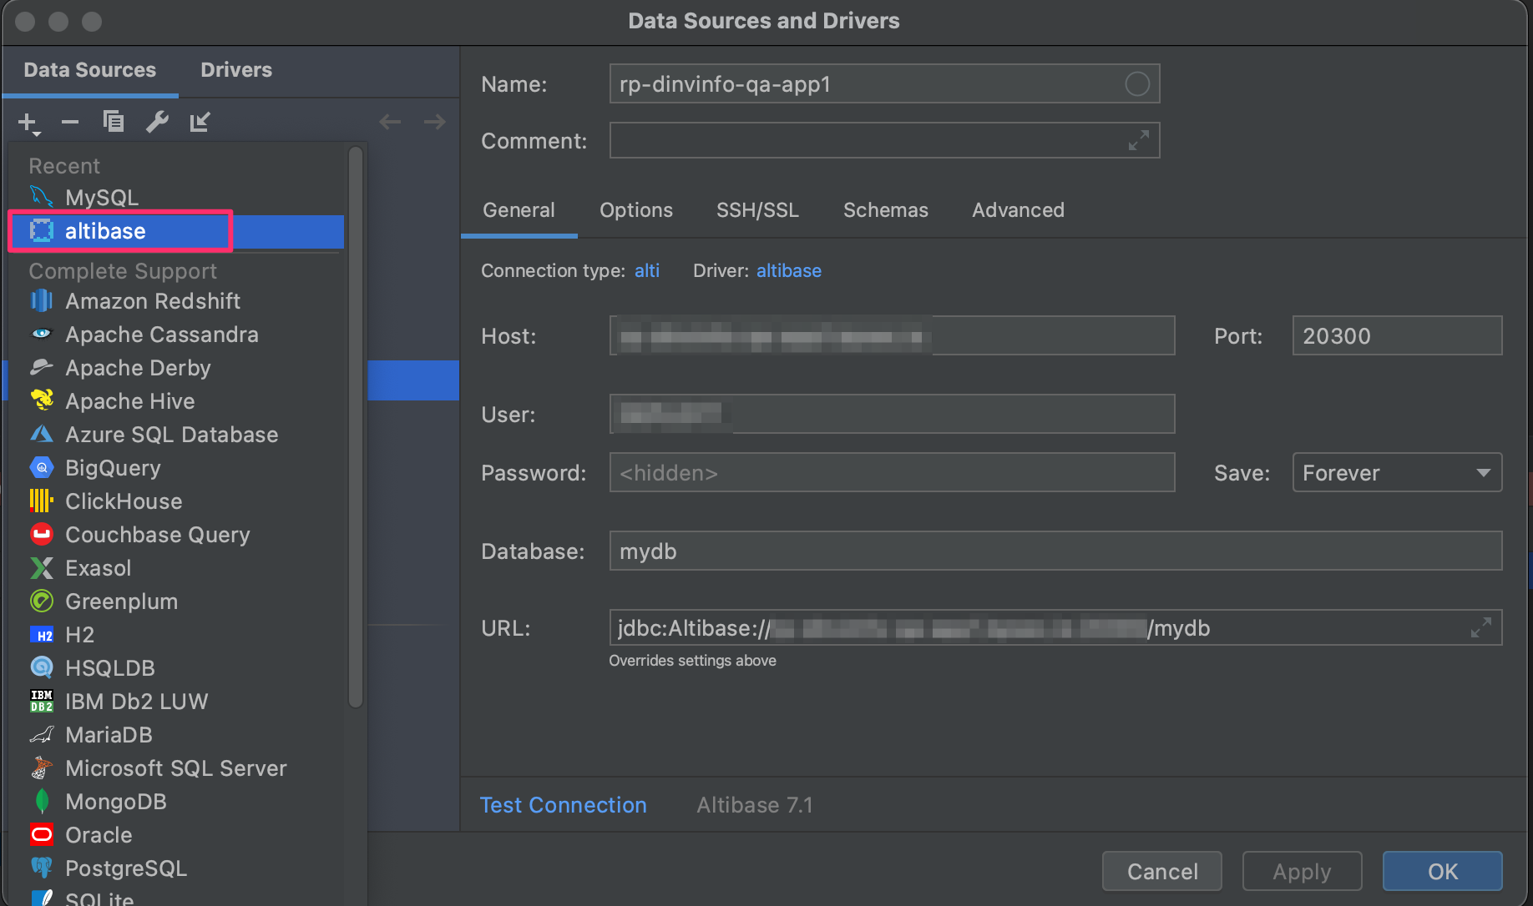Image resolution: width=1533 pixels, height=906 pixels.
Task: Open the Advanced tab
Action: pos(1018,210)
